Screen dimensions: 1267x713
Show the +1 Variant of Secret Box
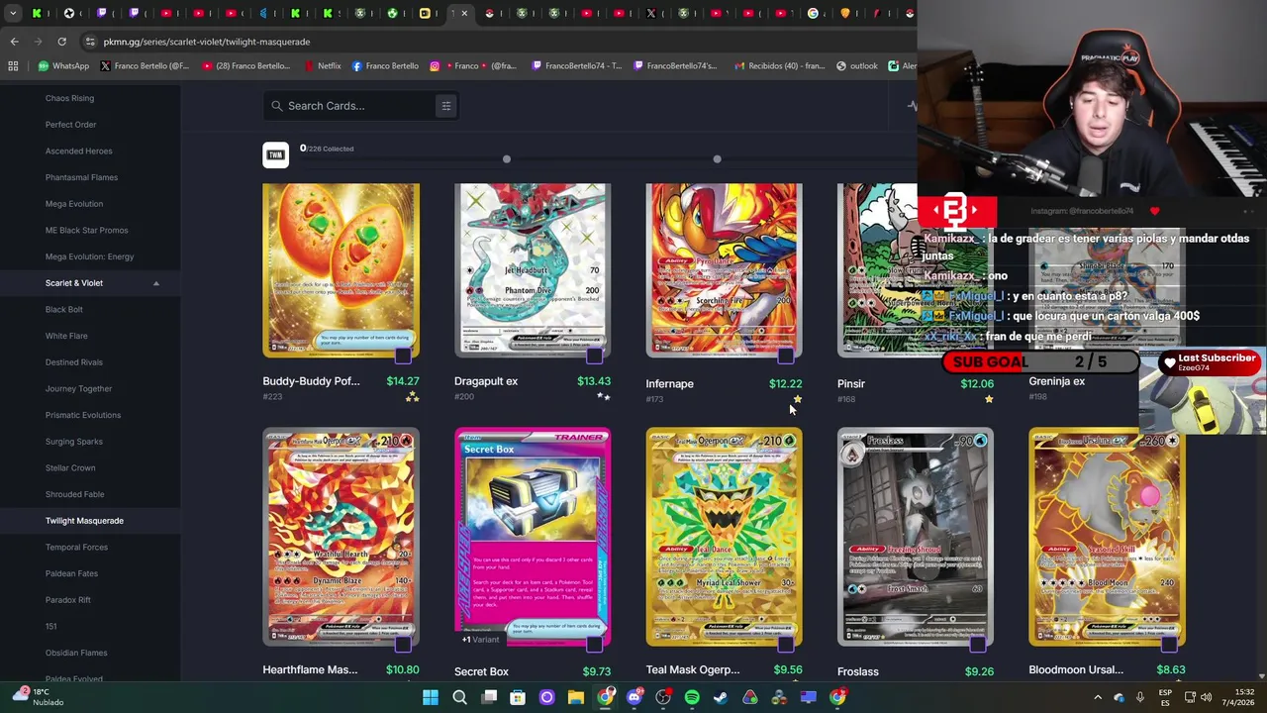tap(480, 640)
